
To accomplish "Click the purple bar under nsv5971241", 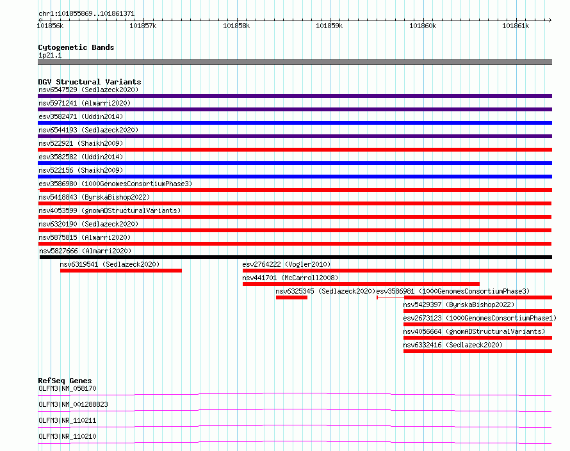I will (x=295, y=109).
